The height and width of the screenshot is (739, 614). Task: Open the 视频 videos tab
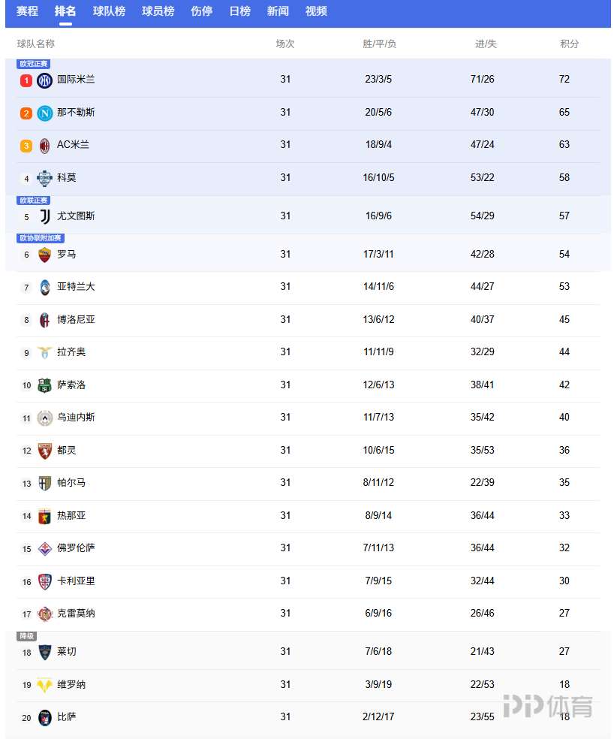tap(316, 11)
